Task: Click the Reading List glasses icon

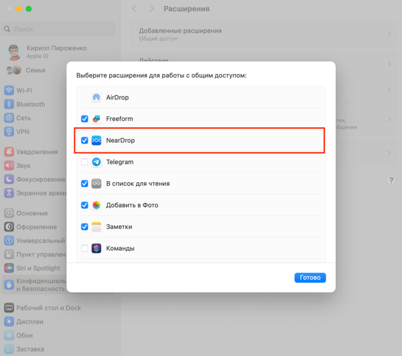Action: click(x=96, y=184)
